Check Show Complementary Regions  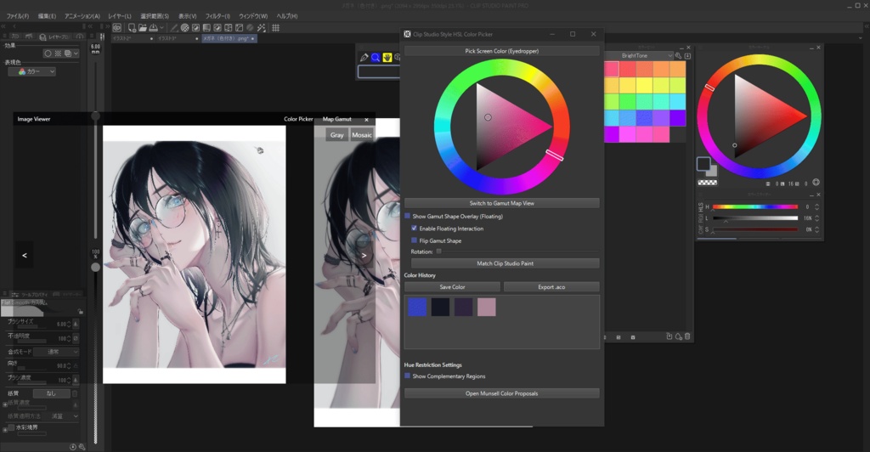(x=407, y=376)
